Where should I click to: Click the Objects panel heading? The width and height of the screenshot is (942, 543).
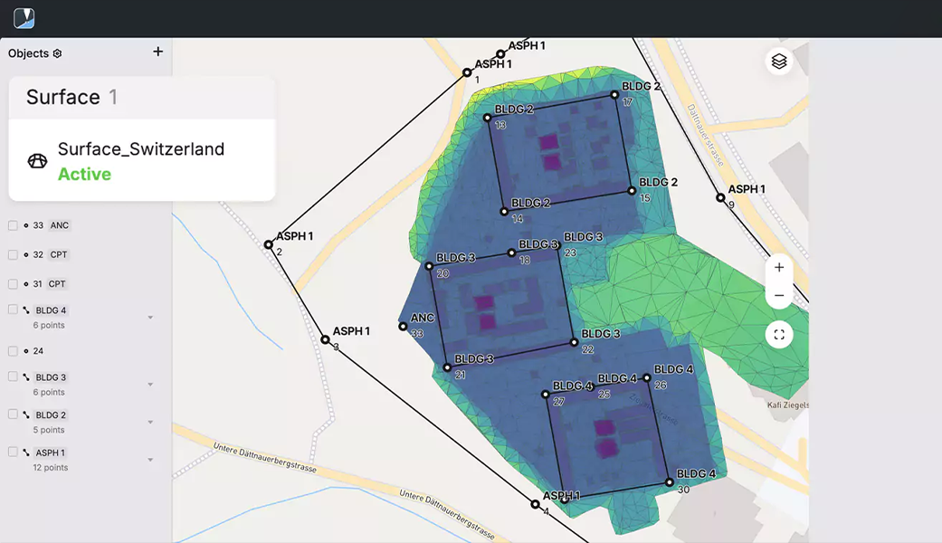pos(28,53)
